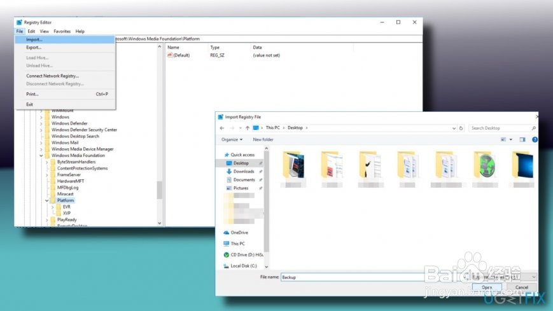This screenshot has height=311, width=553.
Task: Open the Help menu in Registry Editor
Action: coord(80,31)
